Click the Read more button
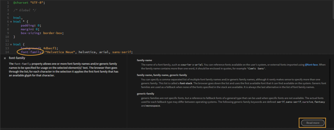This screenshot has width=334, height=130. [x=313, y=123]
